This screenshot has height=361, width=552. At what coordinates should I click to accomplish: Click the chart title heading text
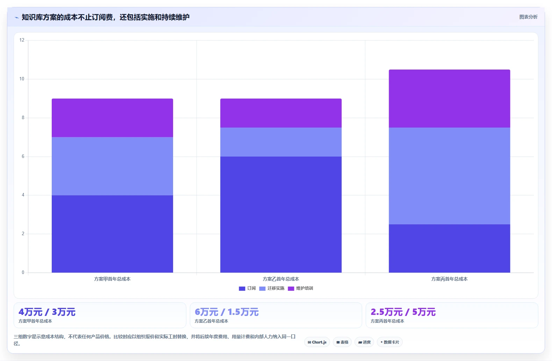106,17
